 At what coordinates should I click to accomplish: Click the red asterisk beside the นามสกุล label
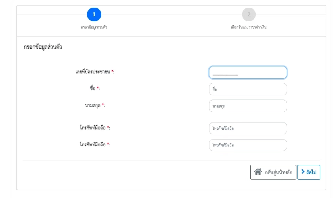[103, 105]
